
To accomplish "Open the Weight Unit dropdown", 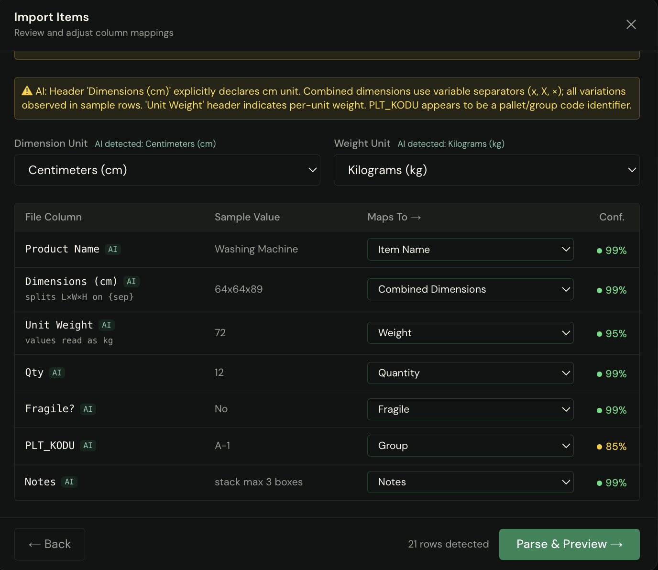I will coord(487,170).
